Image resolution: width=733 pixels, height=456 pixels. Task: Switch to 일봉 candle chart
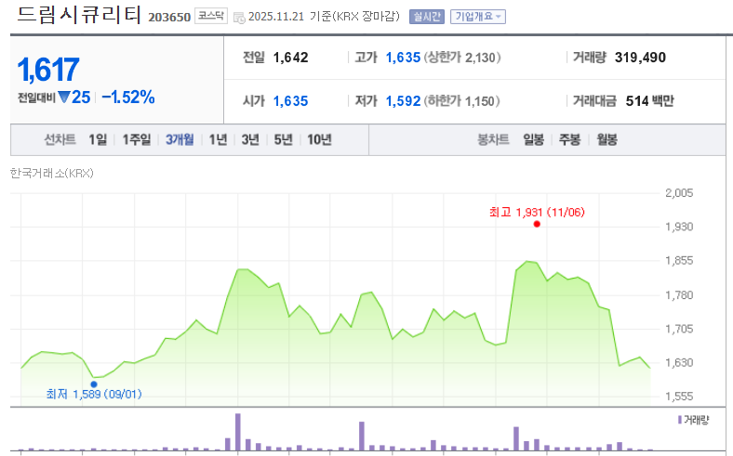533,139
